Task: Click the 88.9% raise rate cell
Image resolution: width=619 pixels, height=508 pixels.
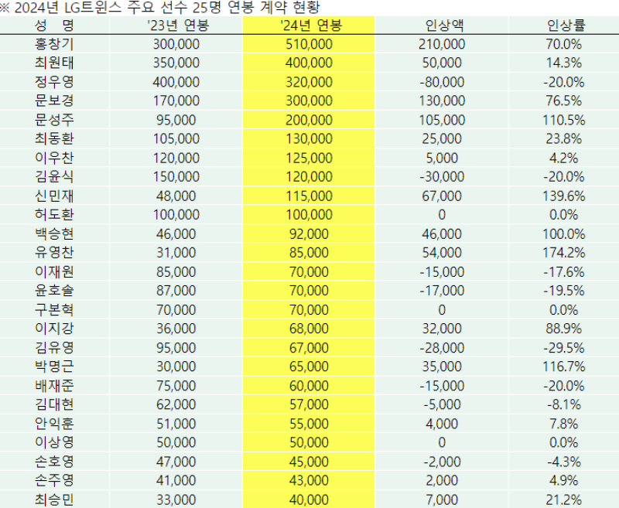Action: tap(564, 328)
